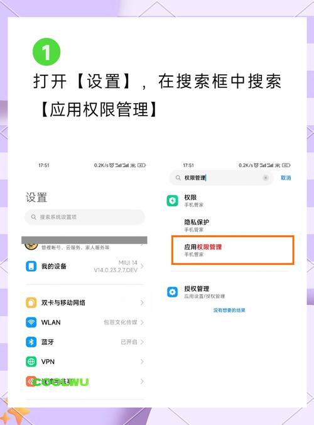Tap the 权限管理 search text field
This screenshot has width=314, height=425.
click(x=222, y=178)
